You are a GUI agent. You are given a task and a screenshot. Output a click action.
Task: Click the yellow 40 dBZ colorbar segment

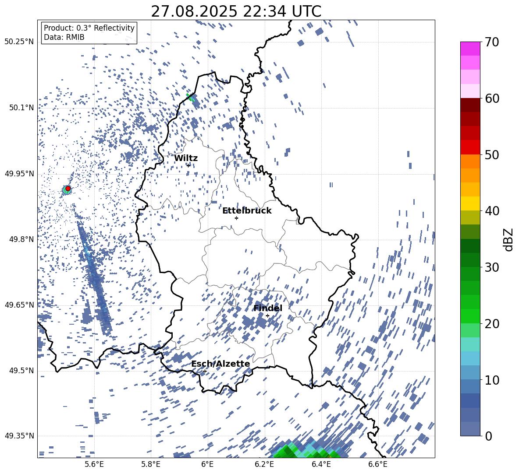(470, 203)
